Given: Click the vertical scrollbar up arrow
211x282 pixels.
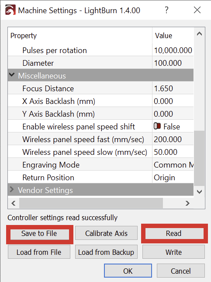Looking at the screenshot, I should click(199, 34).
